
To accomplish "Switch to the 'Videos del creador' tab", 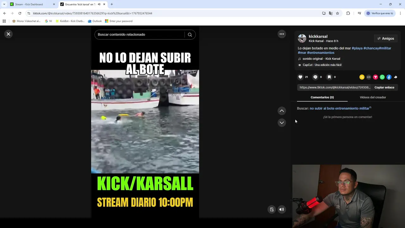I will [373, 97].
